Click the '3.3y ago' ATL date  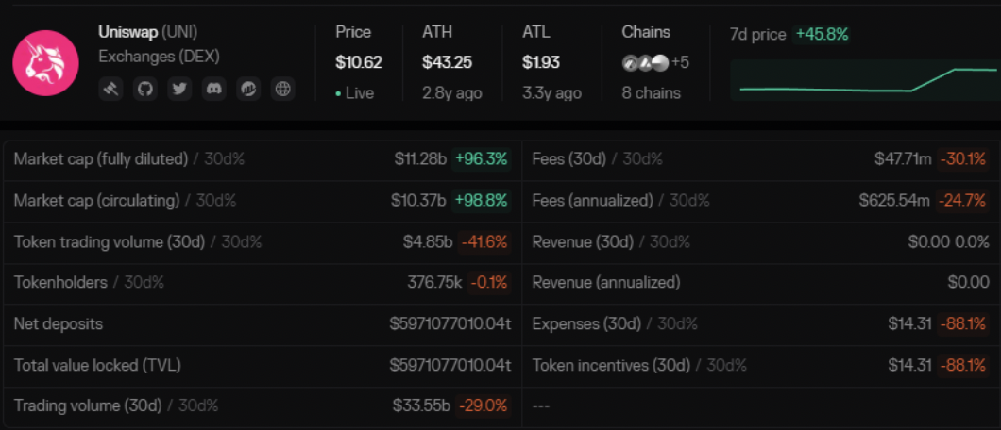tap(551, 93)
